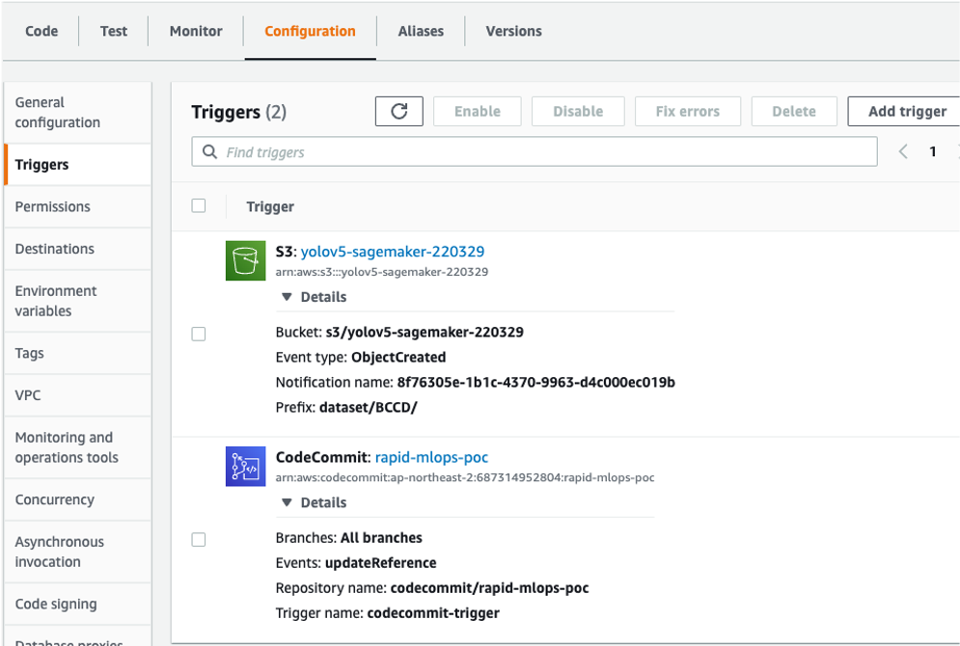Click the S3 ARN text arn:aws:s3:::yolov5-sagemaker-220329
960x646 pixels.
click(382, 272)
